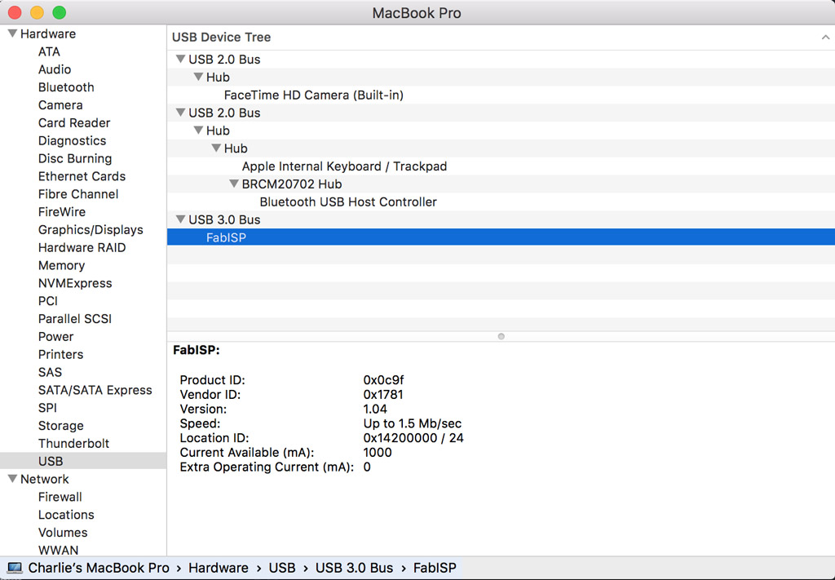Click the bold FabISP: details heading
835x580 pixels.
196,350
